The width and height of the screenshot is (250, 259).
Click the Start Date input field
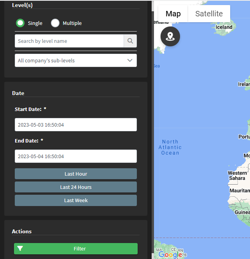tap(76, 125)
